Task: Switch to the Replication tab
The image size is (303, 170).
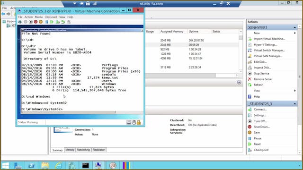Action: (99, 150)
